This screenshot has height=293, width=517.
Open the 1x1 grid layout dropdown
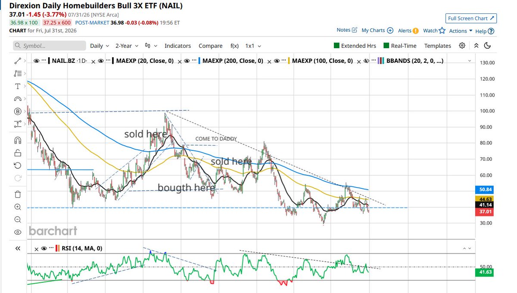(x=253, y=46)
